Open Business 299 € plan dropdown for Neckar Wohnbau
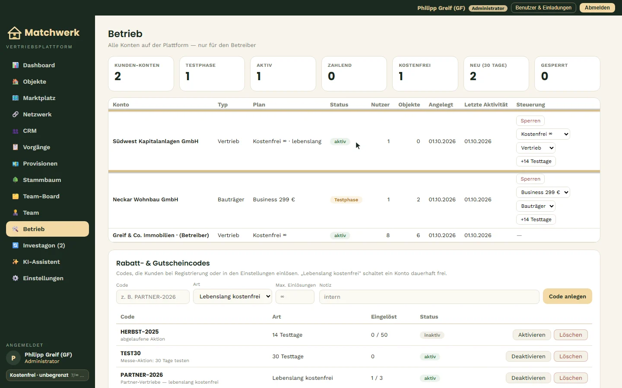The image size is (622, 388). coord(543,192)
